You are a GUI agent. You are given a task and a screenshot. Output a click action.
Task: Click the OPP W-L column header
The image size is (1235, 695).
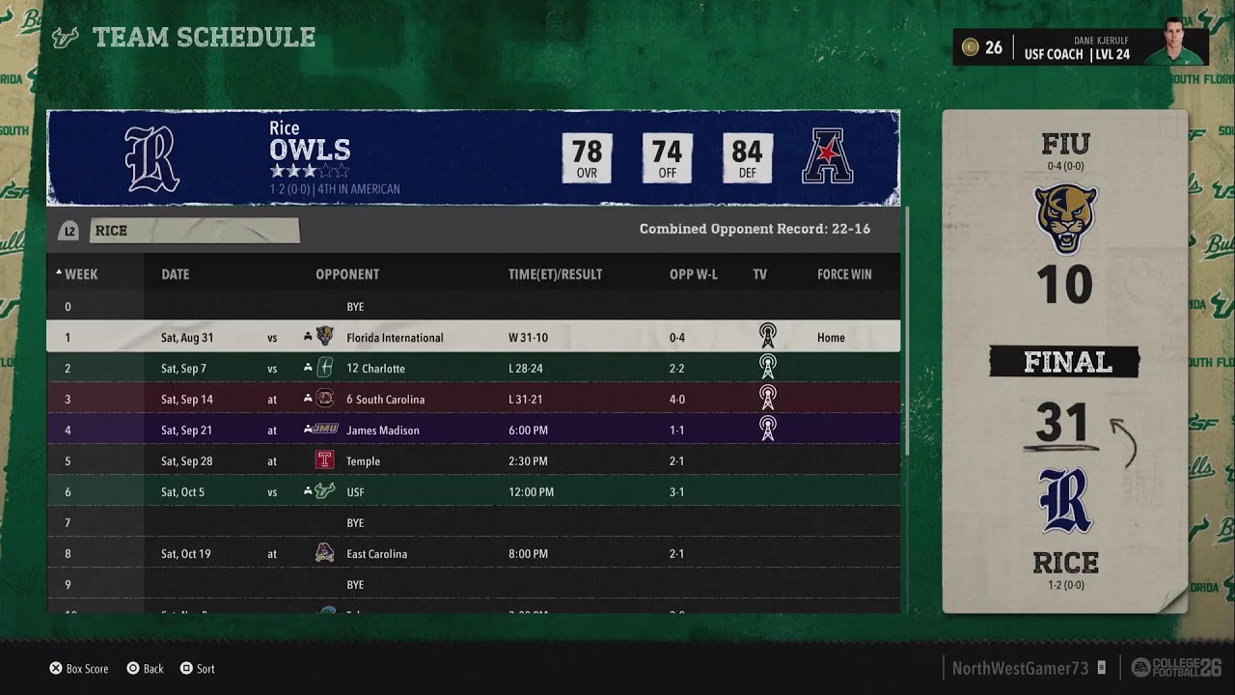[x=694, y=274]
